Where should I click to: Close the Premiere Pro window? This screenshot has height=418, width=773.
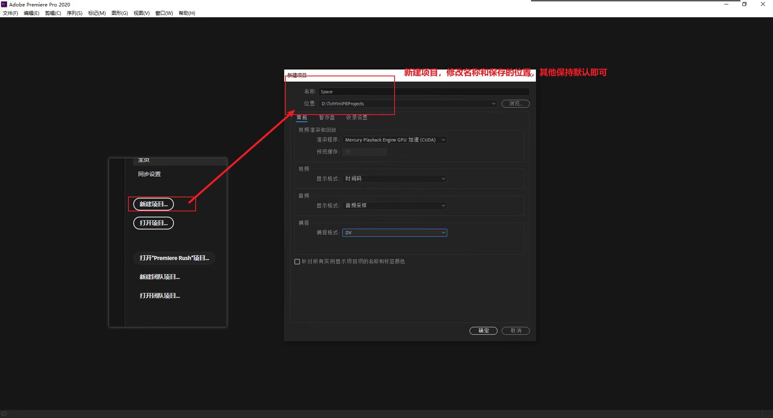(x=763, y=4)
